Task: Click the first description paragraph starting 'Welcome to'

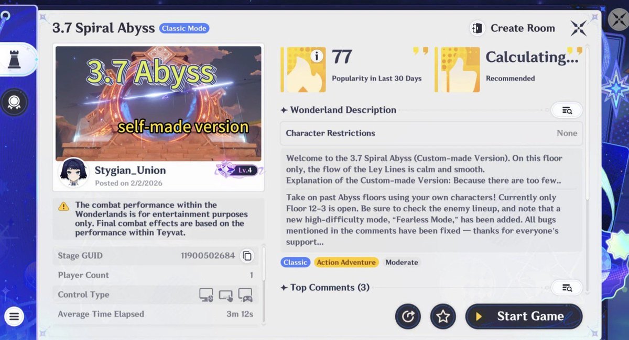Action: pos(424,169)
